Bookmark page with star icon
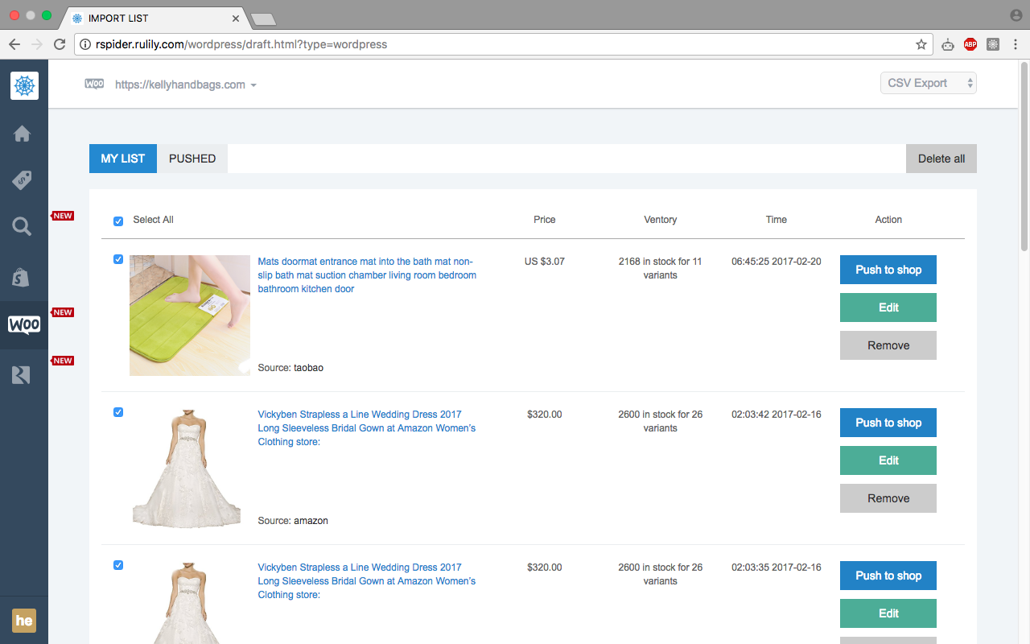The image size is (1030, 644). click(921, 44)
